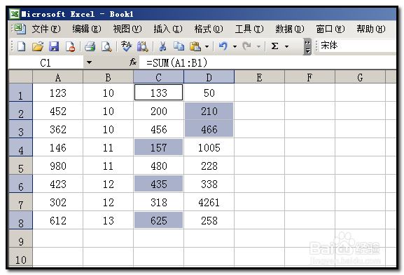Open the 窗口(W) menu
This screenshot has height=275, width=404.
coord(330,29)
